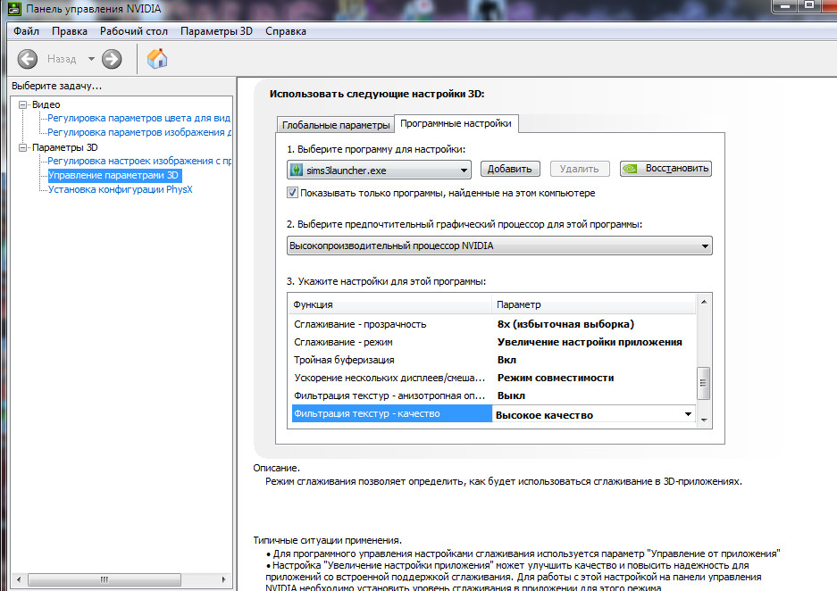Collapse the Видео tree node
837x591 pixels.
coord(23,104)
